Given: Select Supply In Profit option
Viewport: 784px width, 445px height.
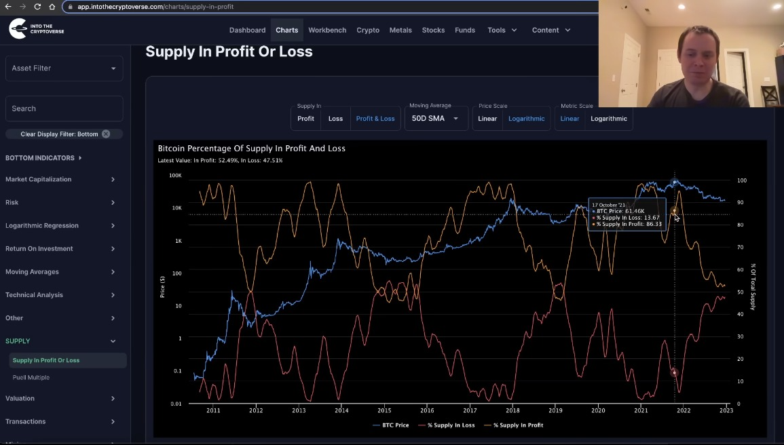Looking at the screenshot, I should pyautogui.click(x=305, y=119).
